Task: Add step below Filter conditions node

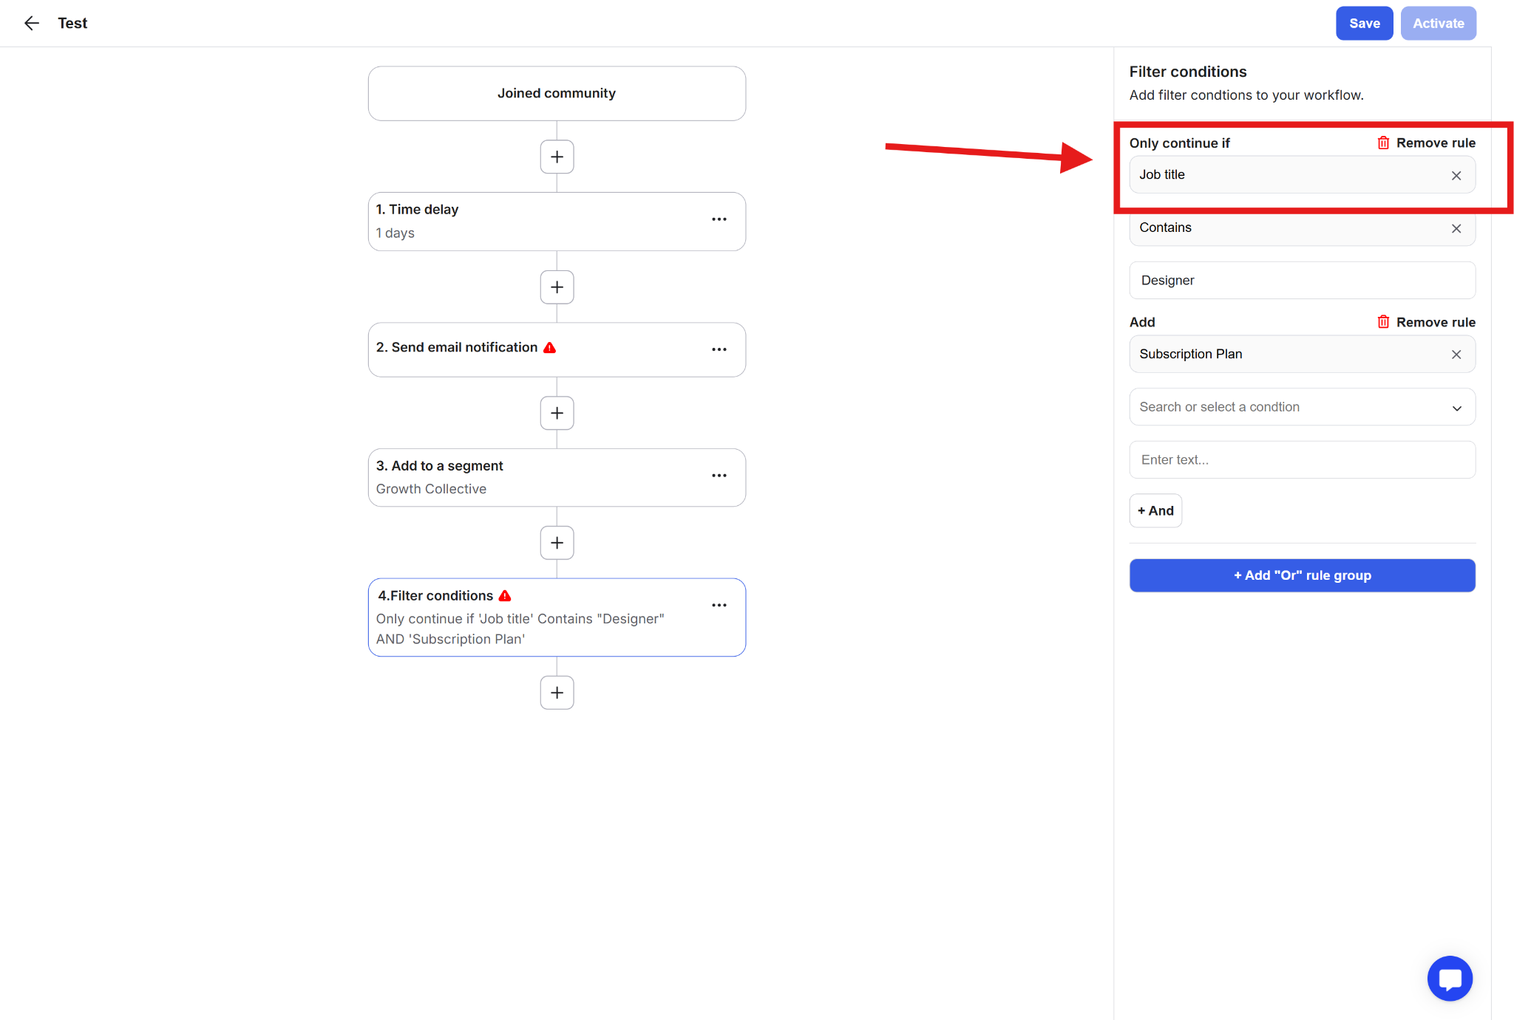Action: pyautogui.click(x=557, y=693)
